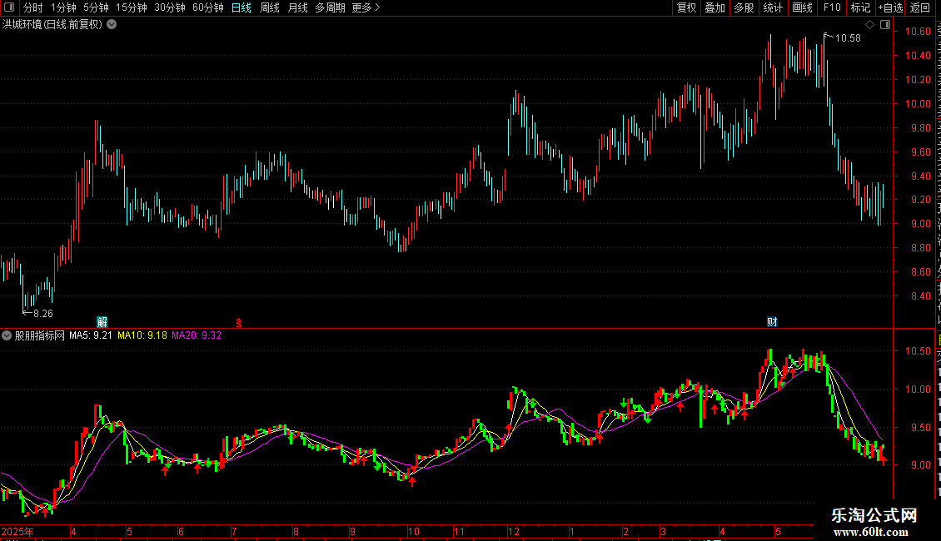Open the 多周期 multi-period view
The width and height of the screenshot is (941, 541).
(330, 7)
